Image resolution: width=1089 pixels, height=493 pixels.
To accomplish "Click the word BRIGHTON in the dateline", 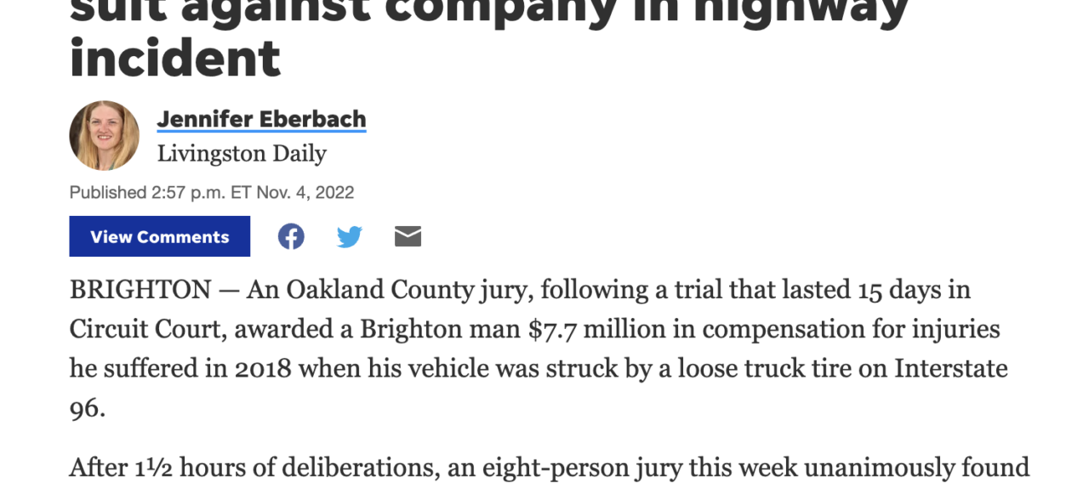I will click(140, 290).
